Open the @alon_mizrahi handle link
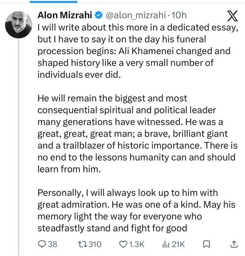 tap(136, 15)
